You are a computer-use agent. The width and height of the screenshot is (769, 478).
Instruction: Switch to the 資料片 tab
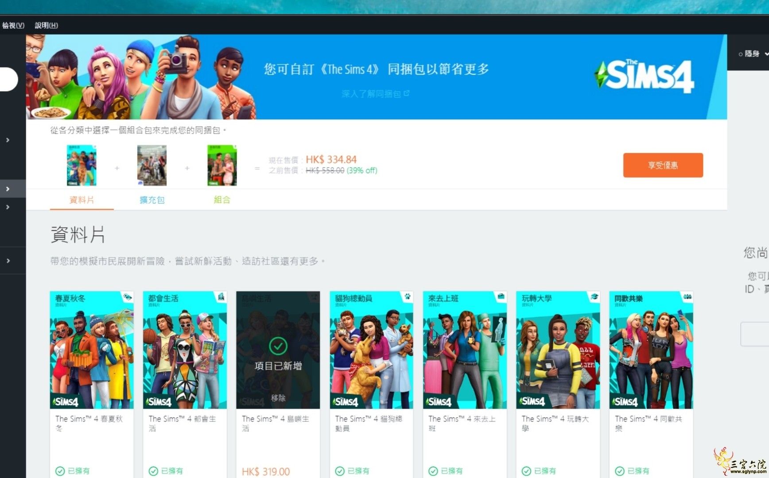coord(82,200)
